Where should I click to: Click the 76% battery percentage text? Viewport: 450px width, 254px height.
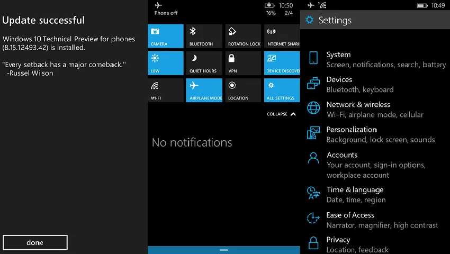tap(271, 13)
